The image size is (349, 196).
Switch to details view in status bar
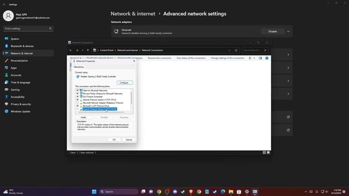pos(264,152)
